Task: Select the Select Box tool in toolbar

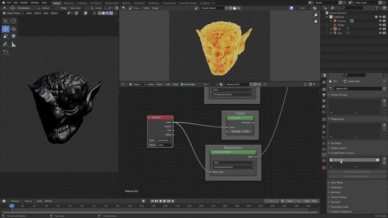Action: (5, 21)
